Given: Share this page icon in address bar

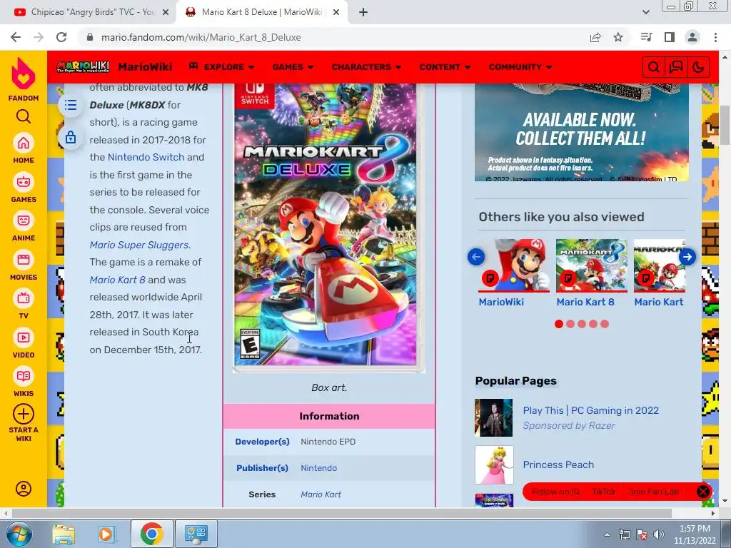Looking at the screenshot, I should pos(595,37).
